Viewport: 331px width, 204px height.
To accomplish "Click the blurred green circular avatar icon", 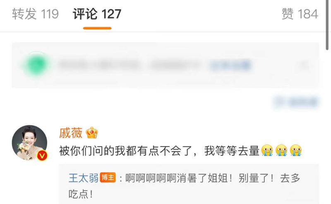I will [x=36, y=65].
